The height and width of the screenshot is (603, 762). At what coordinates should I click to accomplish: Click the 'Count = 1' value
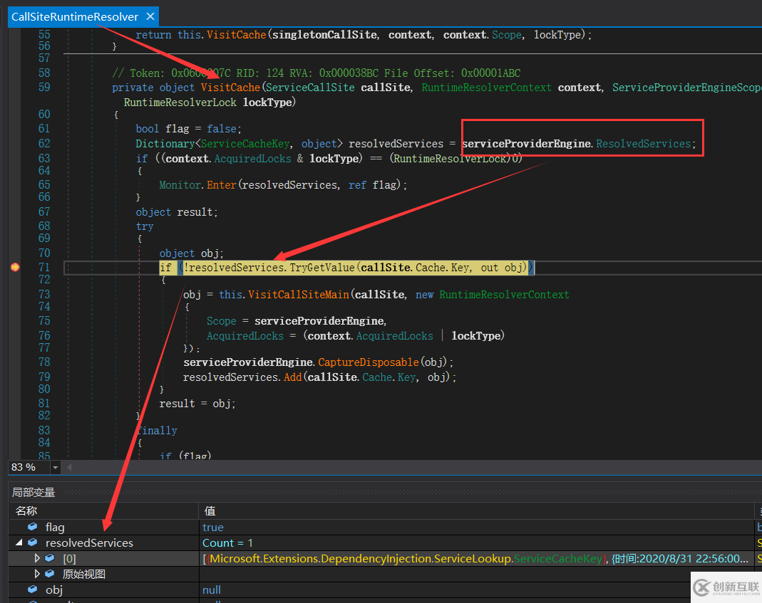click(x=227, y=542)
